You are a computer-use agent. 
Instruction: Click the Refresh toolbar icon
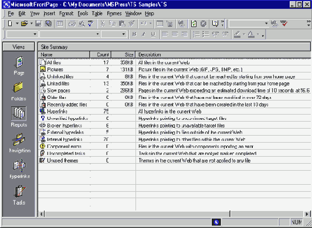coord(194,23)
